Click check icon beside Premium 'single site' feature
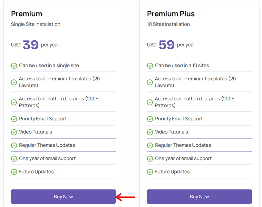 pos(14,66)
